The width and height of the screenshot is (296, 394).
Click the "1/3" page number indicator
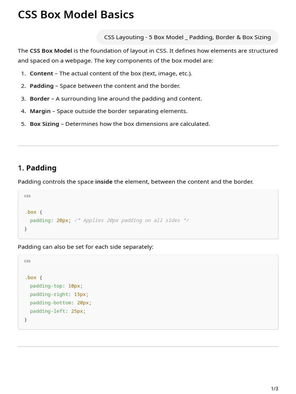pos(274,389)
